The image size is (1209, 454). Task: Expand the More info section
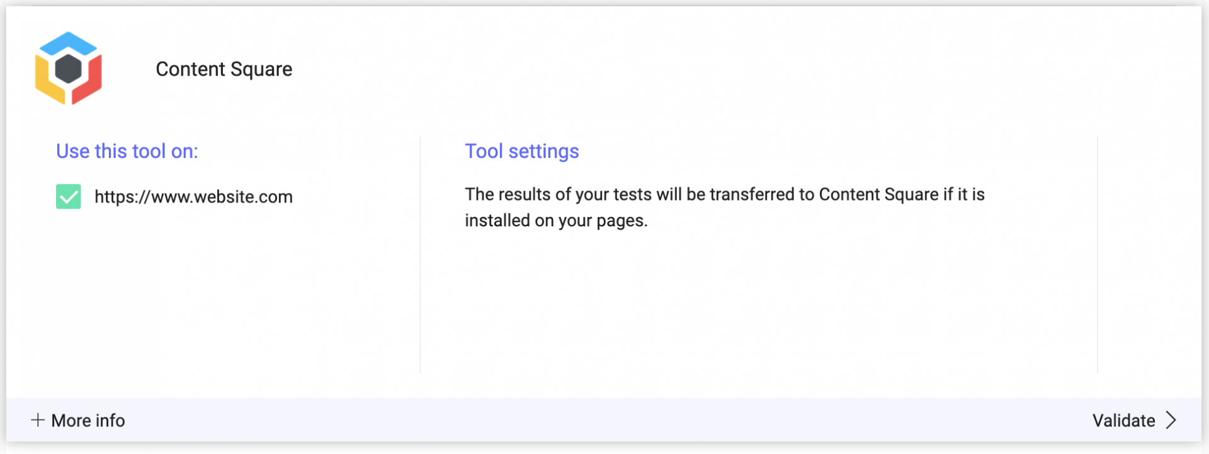[88, 420]
